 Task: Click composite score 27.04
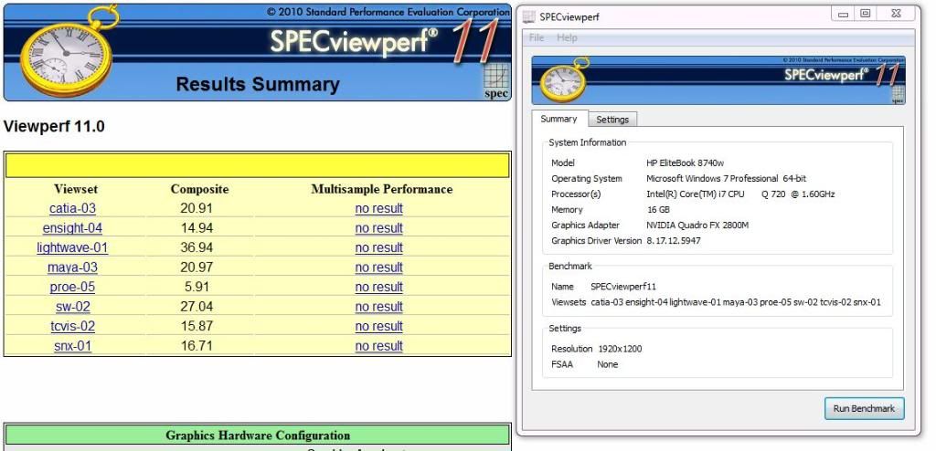pos(197,307)
